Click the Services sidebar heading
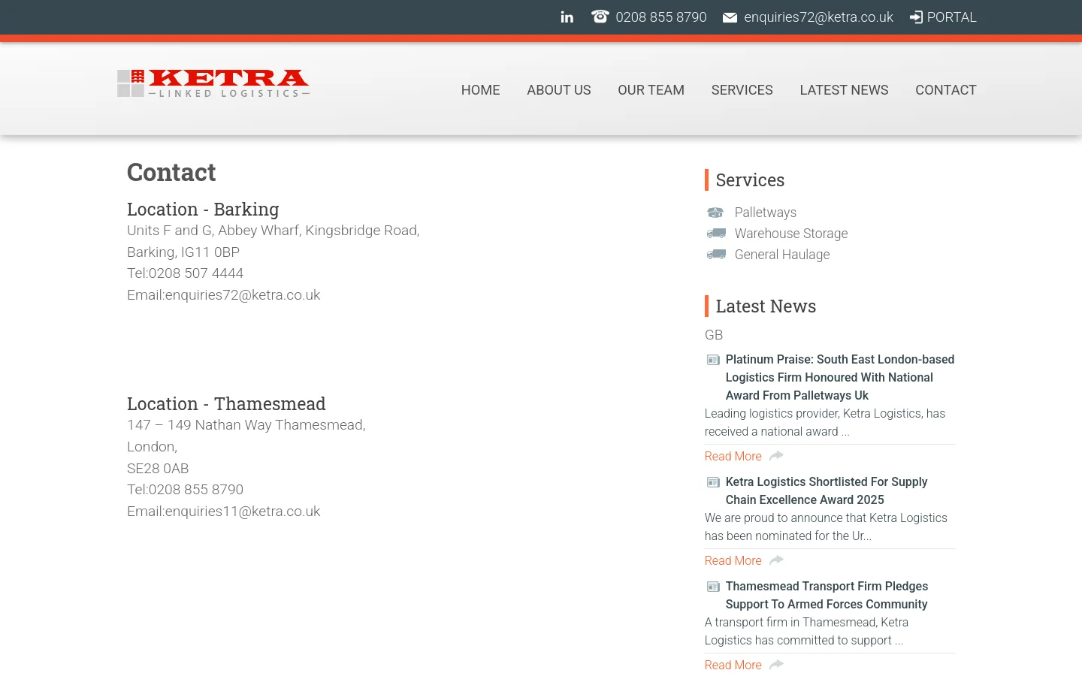The image size is (1082, 676). point(750,180)
